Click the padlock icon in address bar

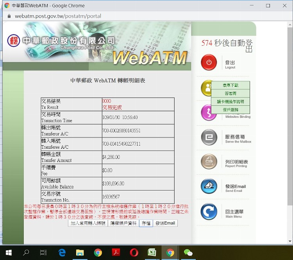(x=9, y=16)
